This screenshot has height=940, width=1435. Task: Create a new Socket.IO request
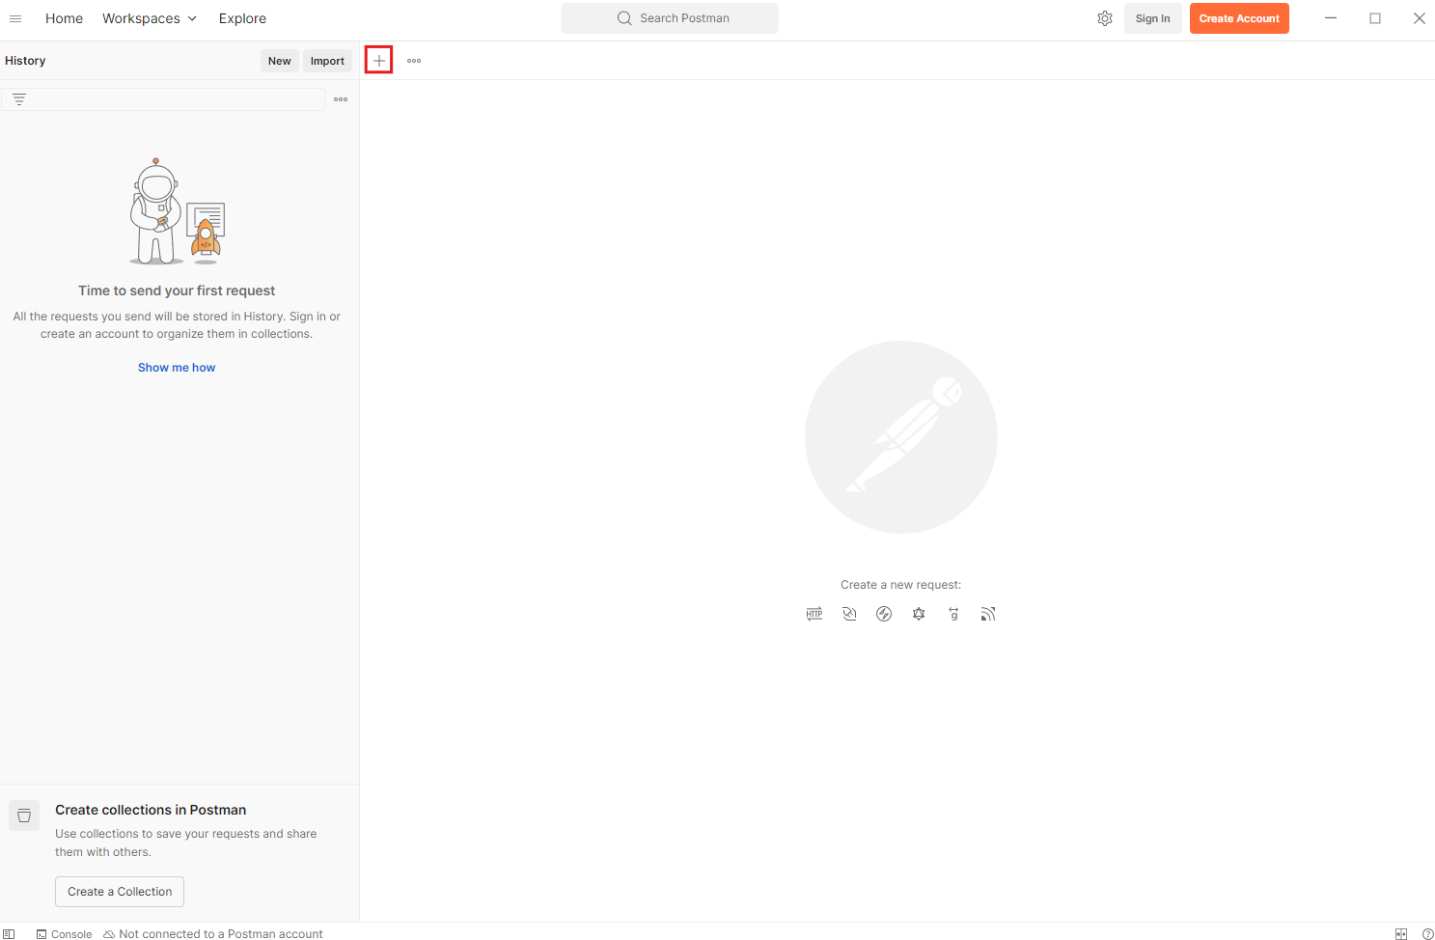[884, 614]
